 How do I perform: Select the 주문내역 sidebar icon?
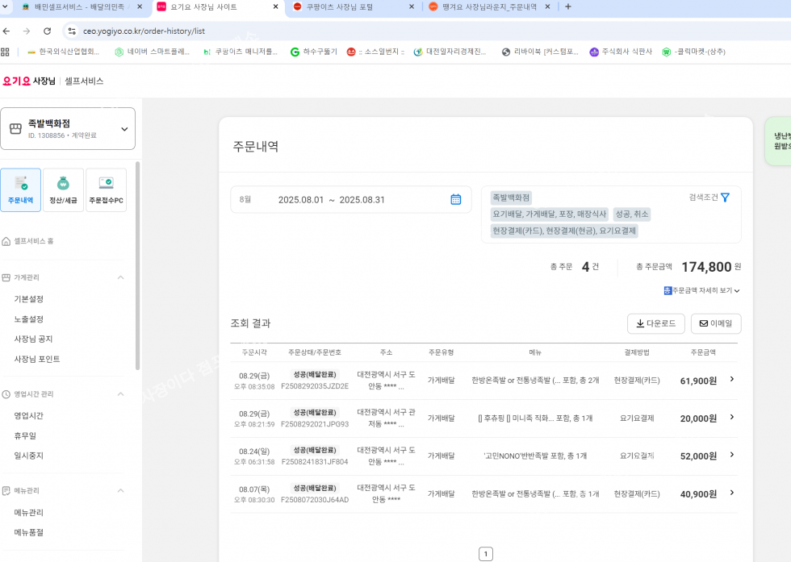(21, 190)
